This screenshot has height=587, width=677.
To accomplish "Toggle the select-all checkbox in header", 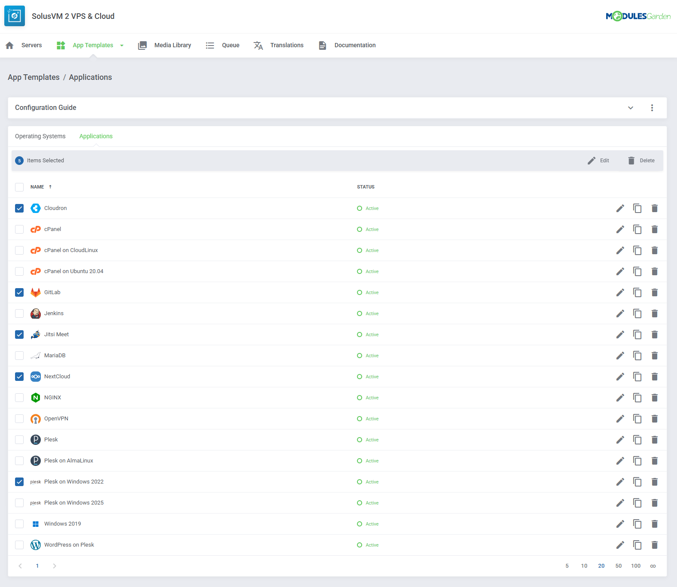I will click(19, 187).
